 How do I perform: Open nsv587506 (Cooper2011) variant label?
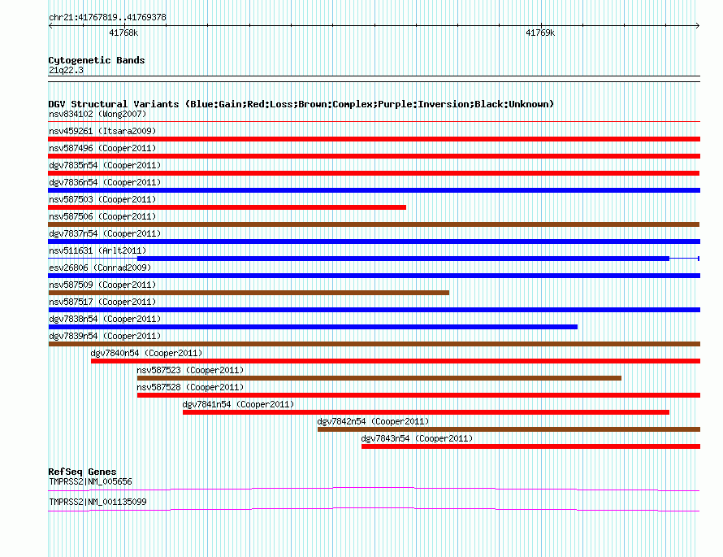coord(102,216)
